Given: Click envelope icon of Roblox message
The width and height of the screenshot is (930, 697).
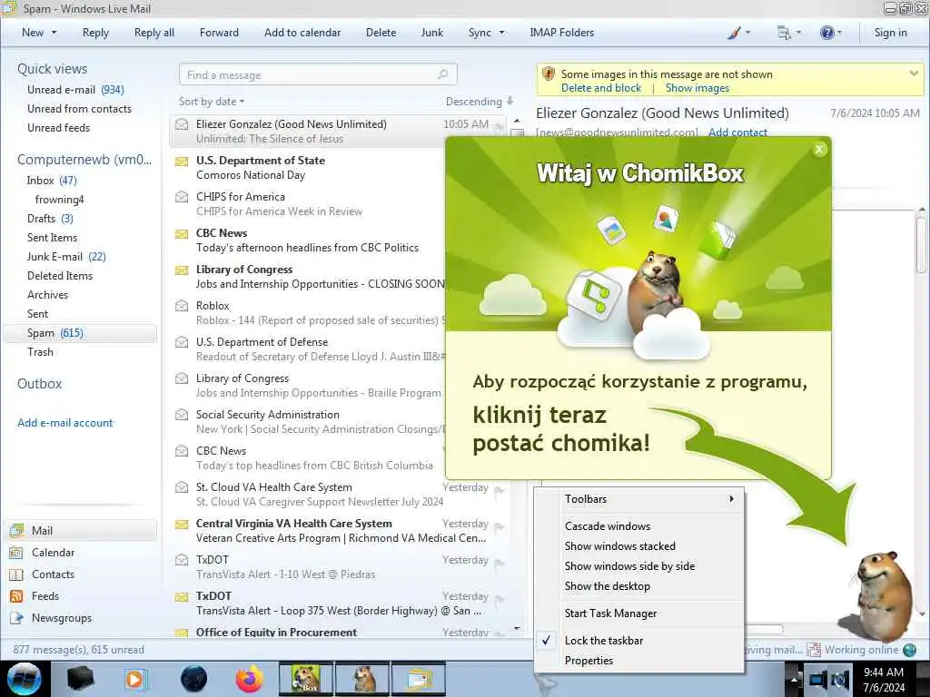Looking at the screenshot, I should 182,306.
